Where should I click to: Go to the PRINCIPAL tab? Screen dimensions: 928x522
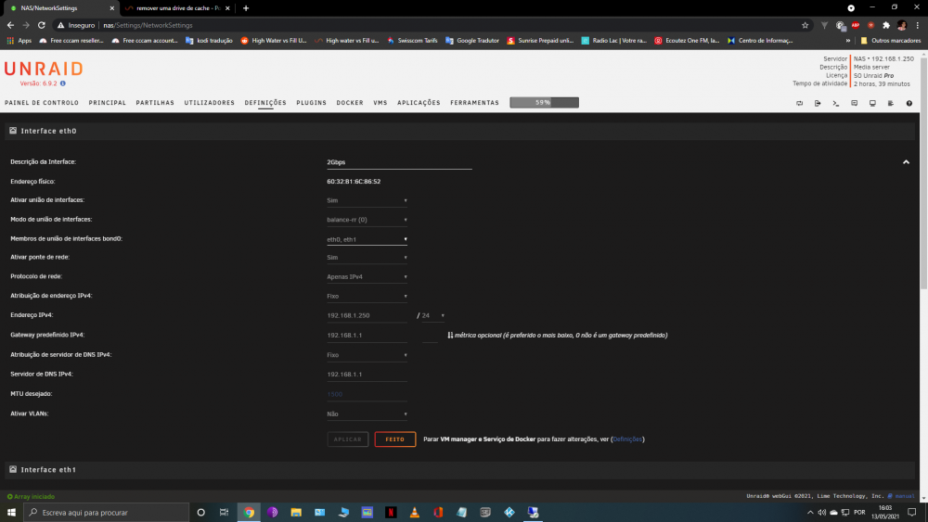107,103
